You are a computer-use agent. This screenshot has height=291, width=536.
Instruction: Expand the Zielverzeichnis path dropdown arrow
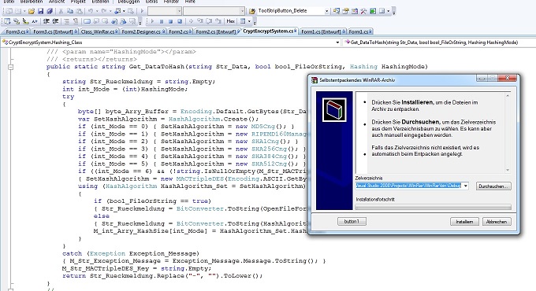tap(465, 186)
